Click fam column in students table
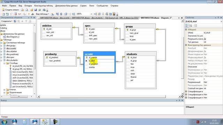Image resolution: width=223 pixels, height=125 pixels. (x=132, y=64)
